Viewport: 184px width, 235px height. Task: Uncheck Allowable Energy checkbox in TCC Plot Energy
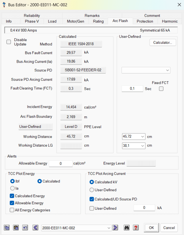(x=12, y=203)
